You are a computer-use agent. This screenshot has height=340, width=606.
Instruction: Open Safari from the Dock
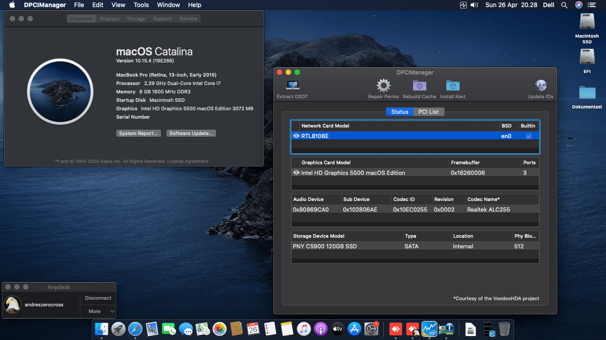[135, 329]
